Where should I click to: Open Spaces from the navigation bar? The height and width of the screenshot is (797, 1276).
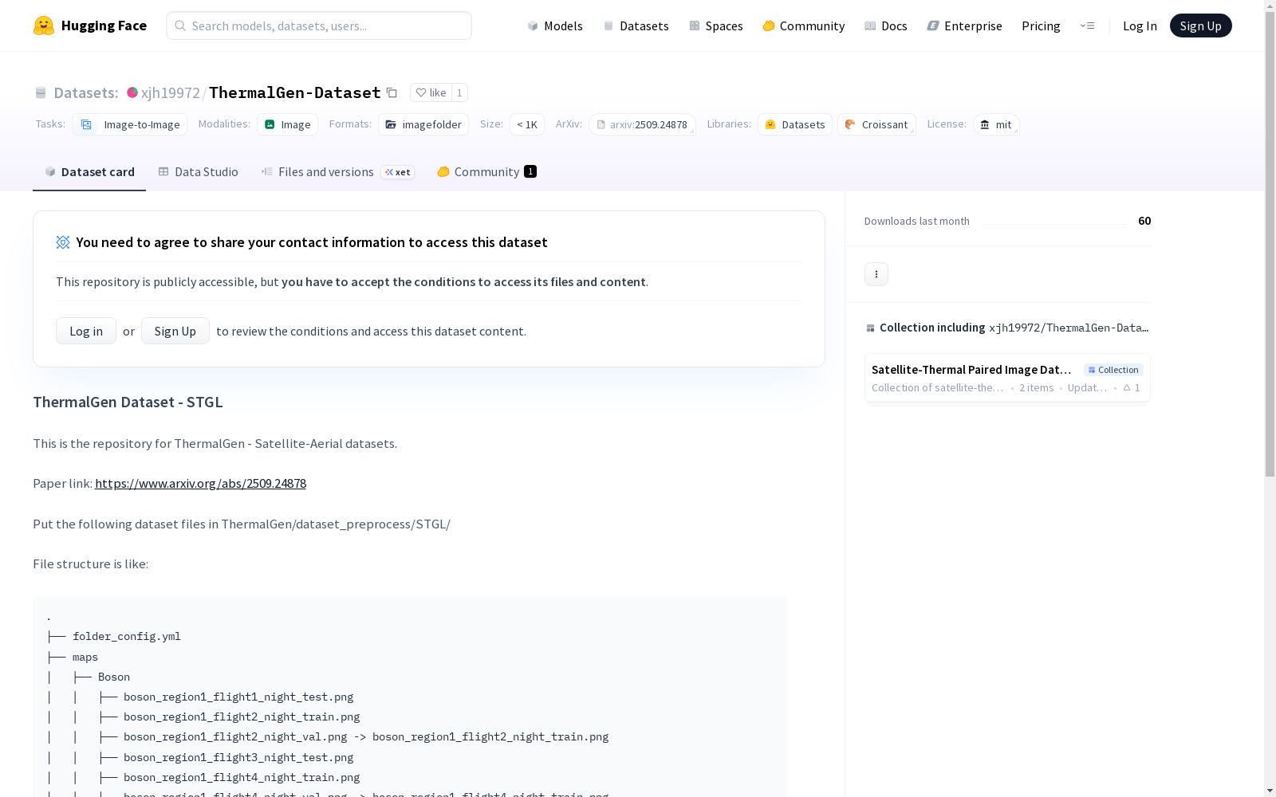(715, 26)
